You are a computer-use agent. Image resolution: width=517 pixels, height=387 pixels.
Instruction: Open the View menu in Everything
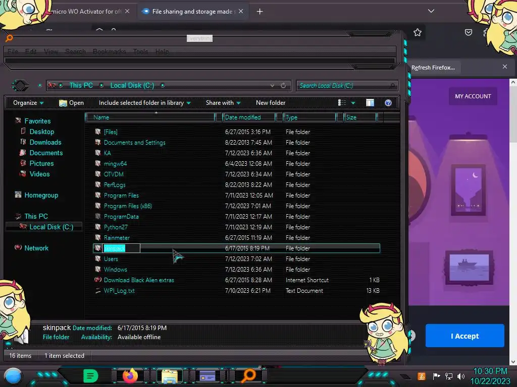click(51, 52)
